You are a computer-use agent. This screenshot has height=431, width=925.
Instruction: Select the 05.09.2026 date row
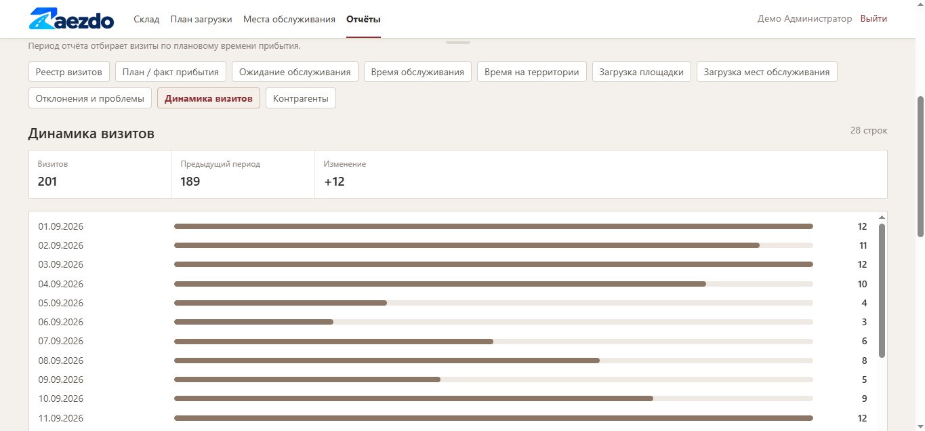(x=453, y=303)
